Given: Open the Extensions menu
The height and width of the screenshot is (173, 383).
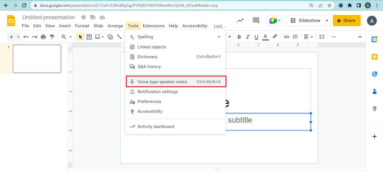Looking at the screenshot, I should pyautogui.click(x=153, y=26).
